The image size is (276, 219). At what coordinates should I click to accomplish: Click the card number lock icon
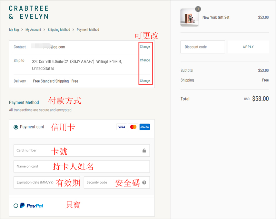coord(144,150)
